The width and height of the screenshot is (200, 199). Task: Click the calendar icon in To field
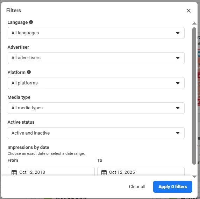point(104,172)
